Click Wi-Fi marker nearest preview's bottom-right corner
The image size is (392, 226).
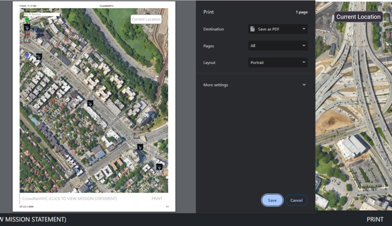click(x=159, y=167)
